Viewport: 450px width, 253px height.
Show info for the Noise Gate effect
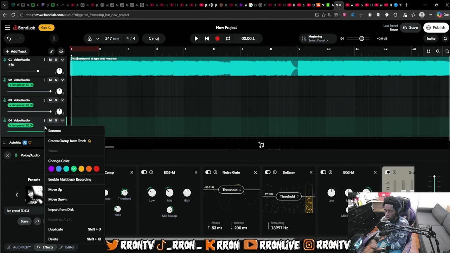coord(215,173)
